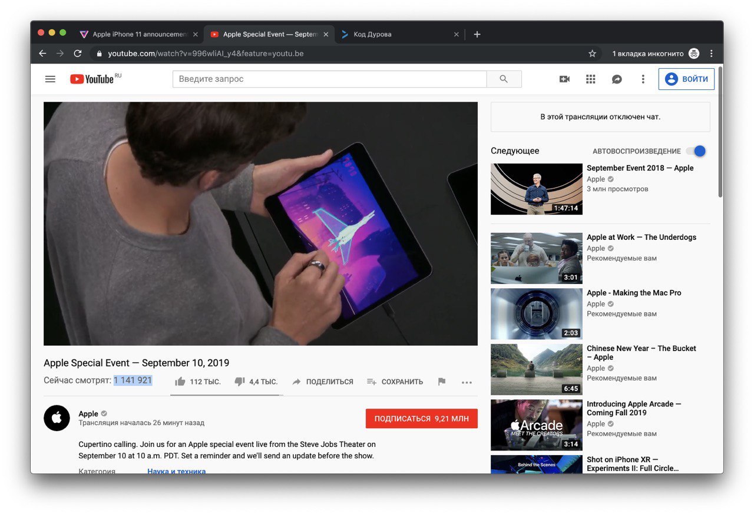Viewport: 754px width, 514px height.
Task: Open the Making the Mac Pro thumbnail
Action: click(536, 314)
